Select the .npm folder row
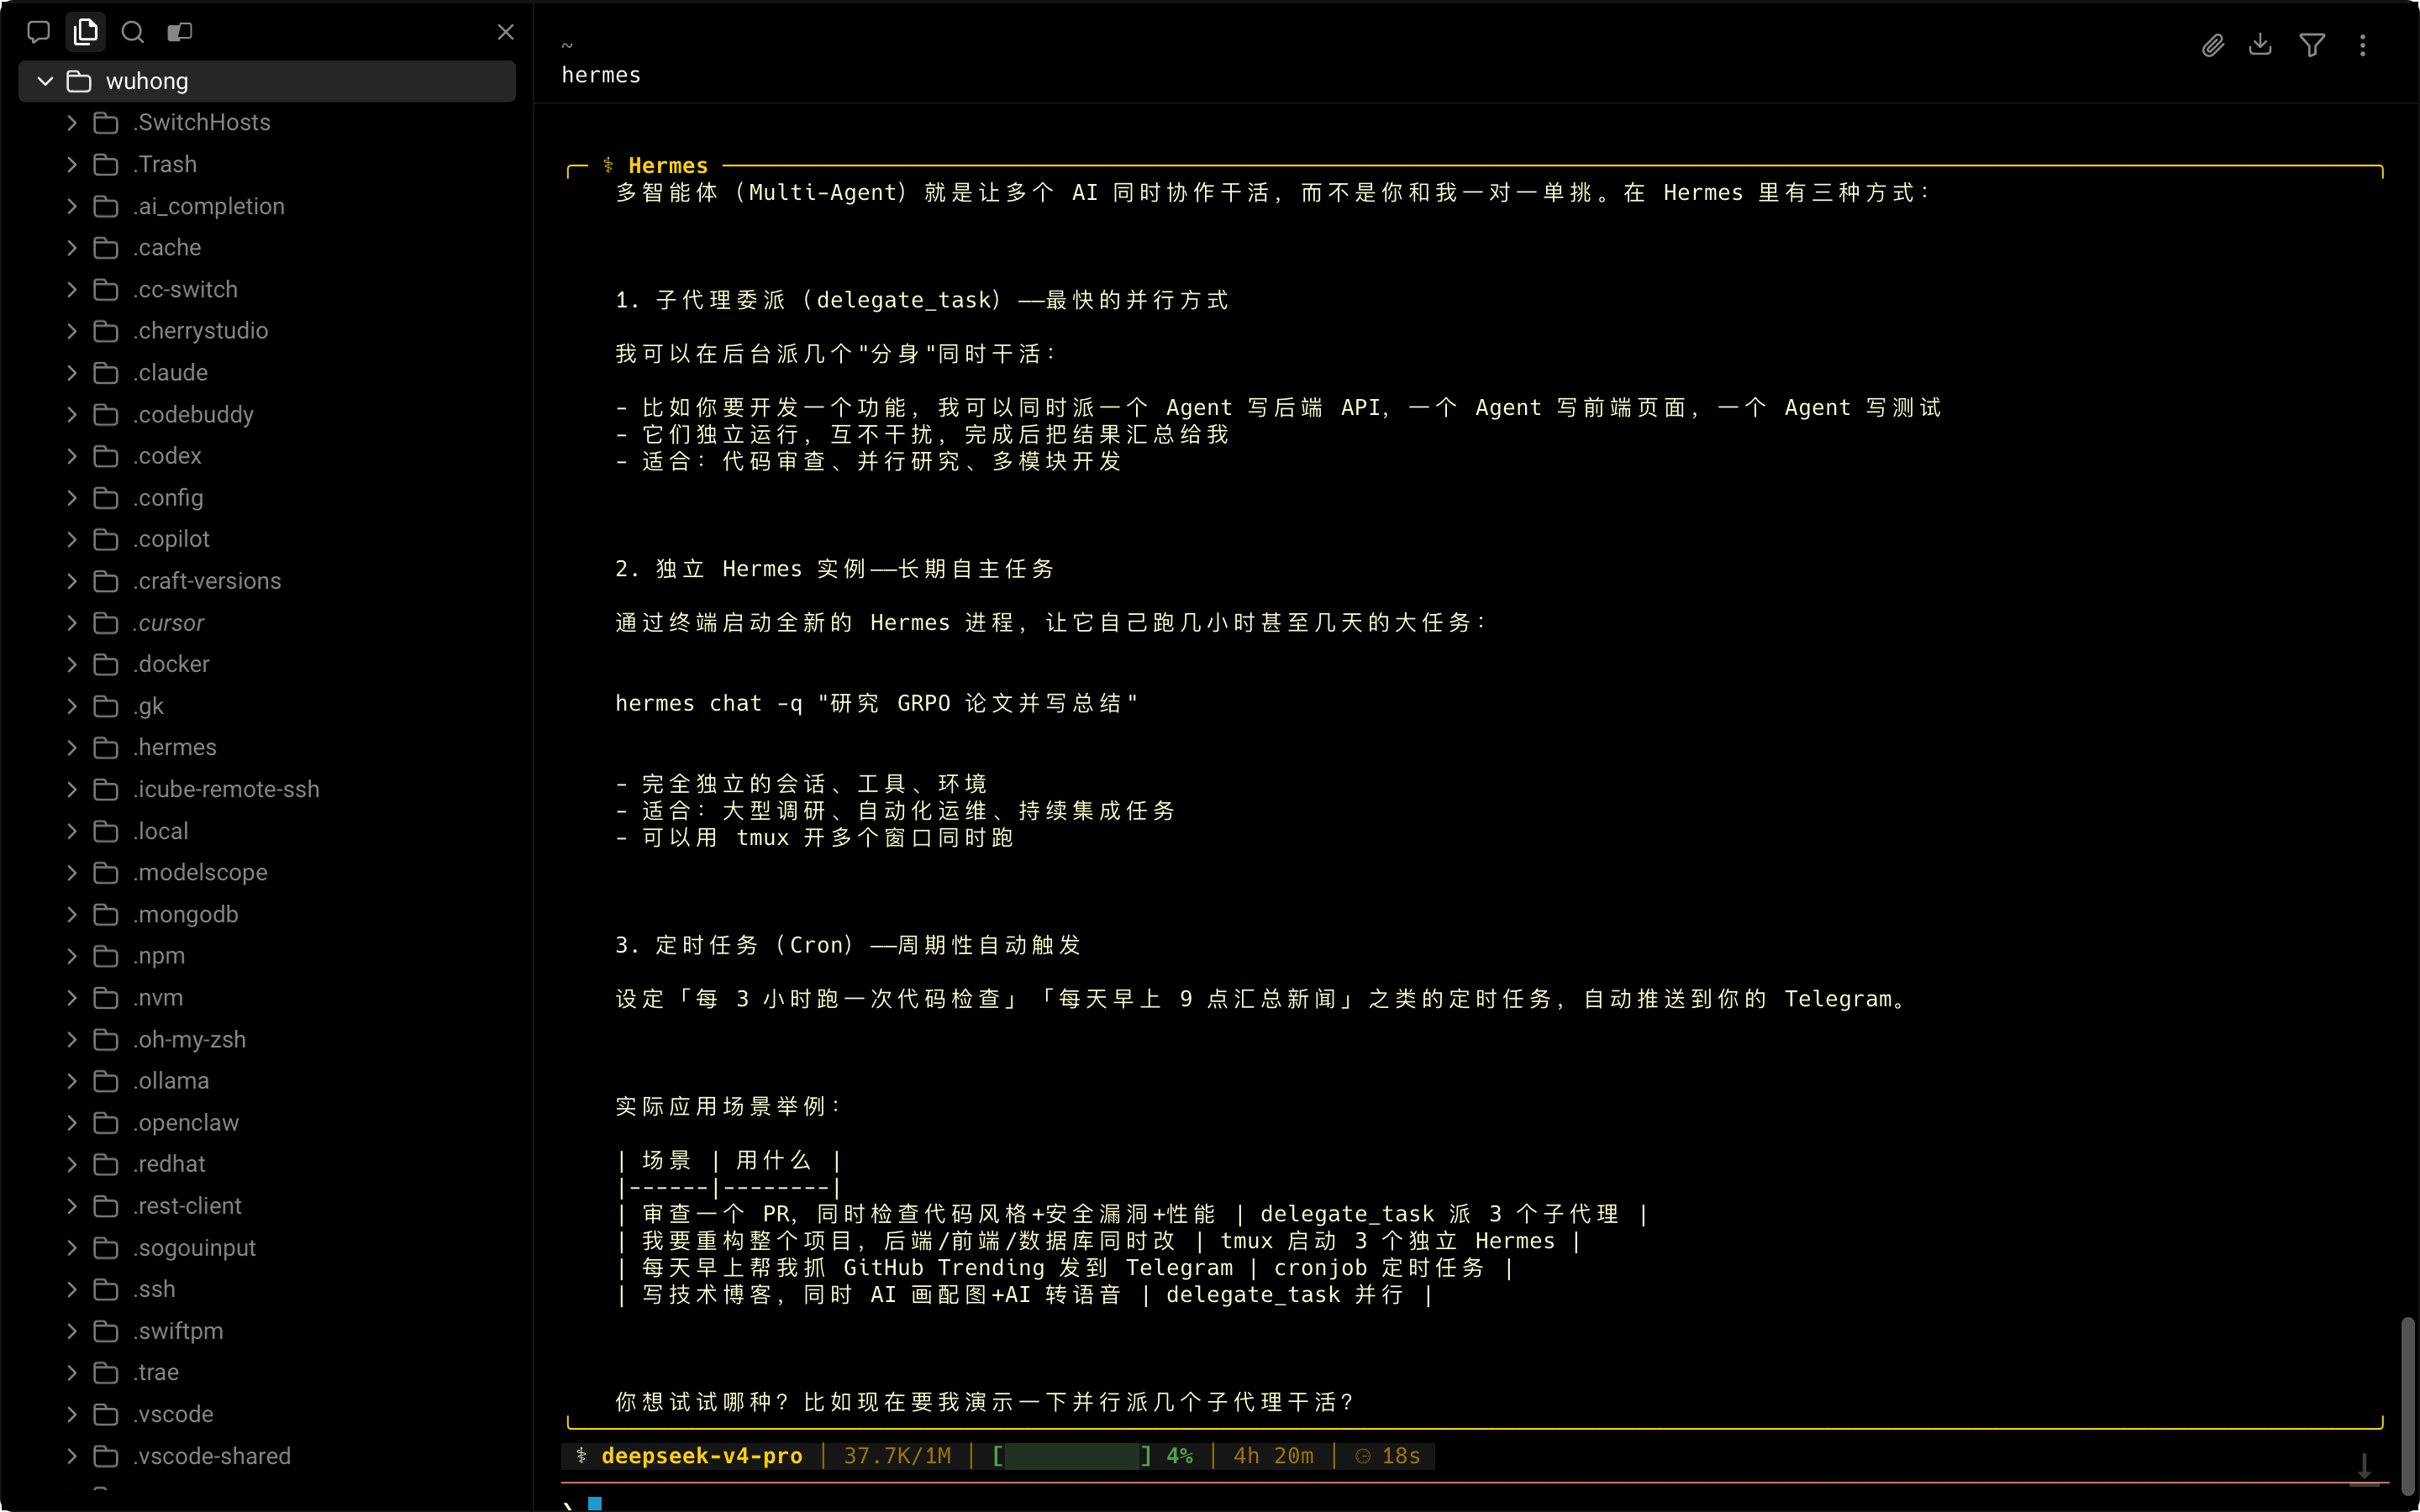Image resolution: width=2420 pixels, height=1512 pixels. 267,956
